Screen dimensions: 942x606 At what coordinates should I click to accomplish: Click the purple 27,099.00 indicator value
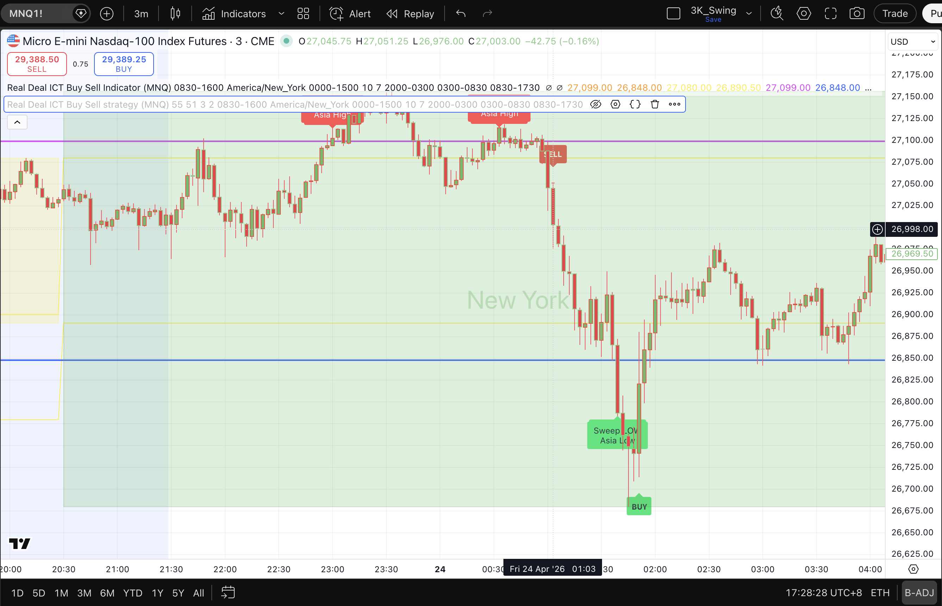(788, 88)
